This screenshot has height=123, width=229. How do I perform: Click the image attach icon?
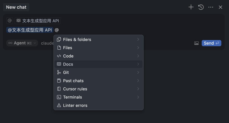(x=196, y=43)
